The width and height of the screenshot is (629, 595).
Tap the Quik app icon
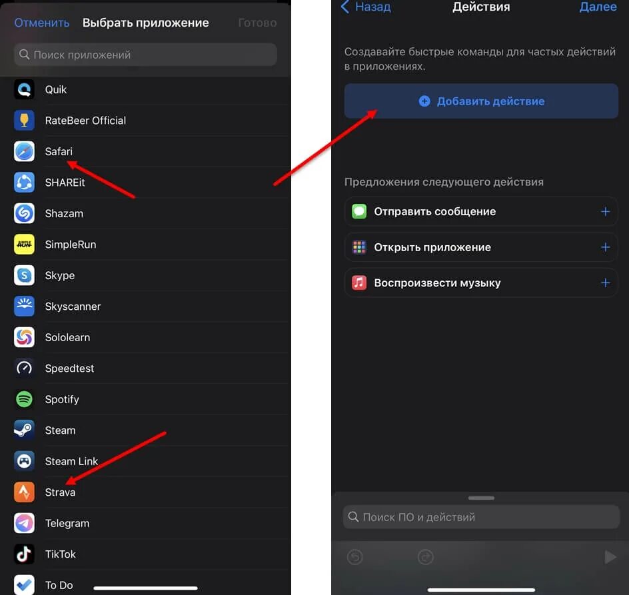click(x=24, y=89)
